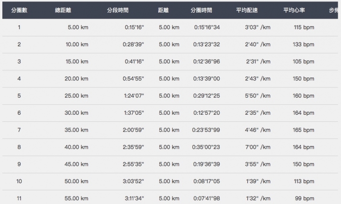
Task: Click the 分圈時間 column header
Action: click(201, 10)
